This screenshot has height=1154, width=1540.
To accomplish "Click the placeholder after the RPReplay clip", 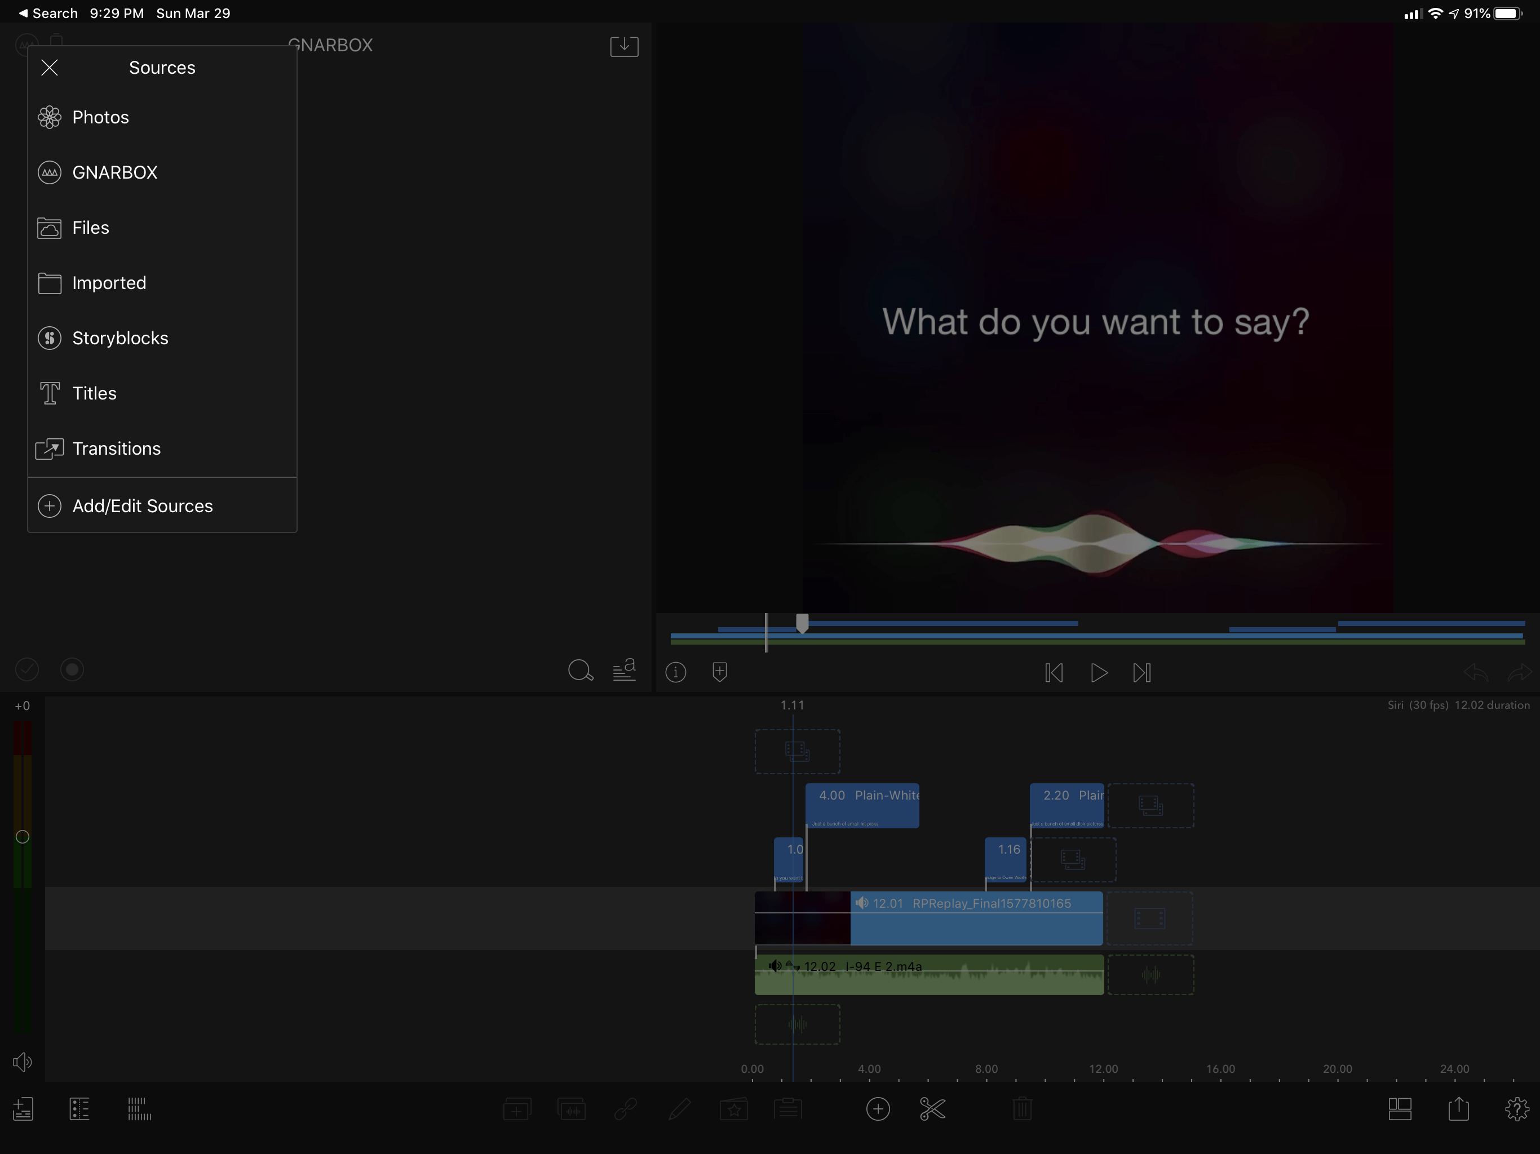I will click(x=1150, y=918).
